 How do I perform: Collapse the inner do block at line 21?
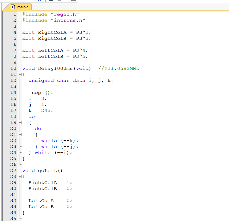(20, 134)
